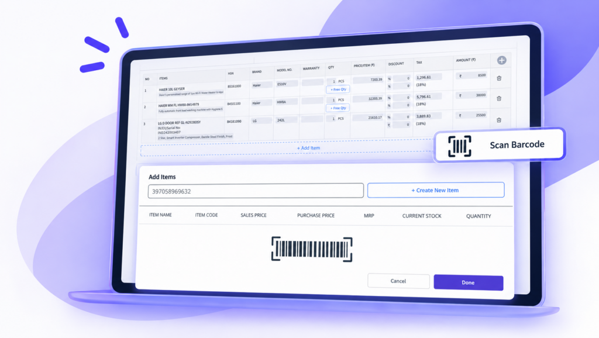Click the brand field showing LG

261,120
